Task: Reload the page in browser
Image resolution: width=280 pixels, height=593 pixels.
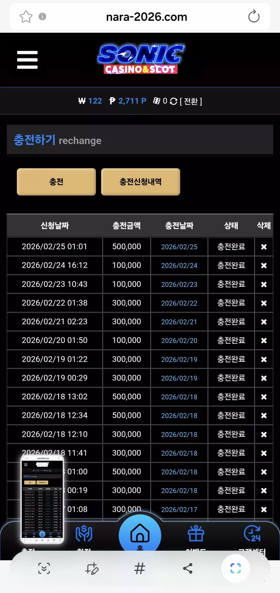Action: tap(254, 16)
